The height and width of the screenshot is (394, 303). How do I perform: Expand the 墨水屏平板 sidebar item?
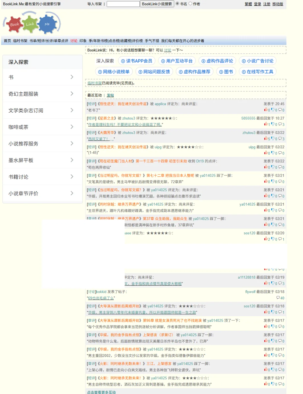coord(42,160)
